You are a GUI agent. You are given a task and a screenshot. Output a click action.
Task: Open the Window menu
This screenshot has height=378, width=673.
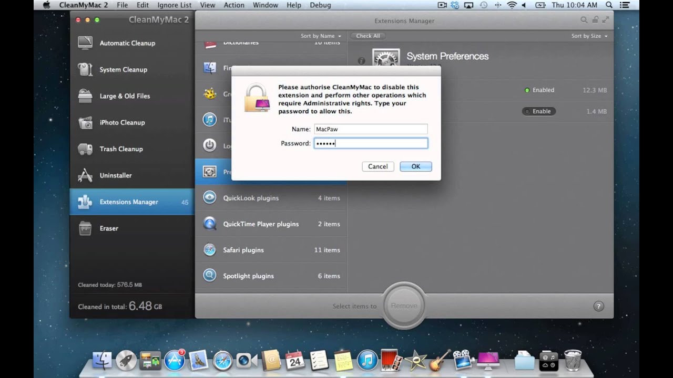point(266,5)
